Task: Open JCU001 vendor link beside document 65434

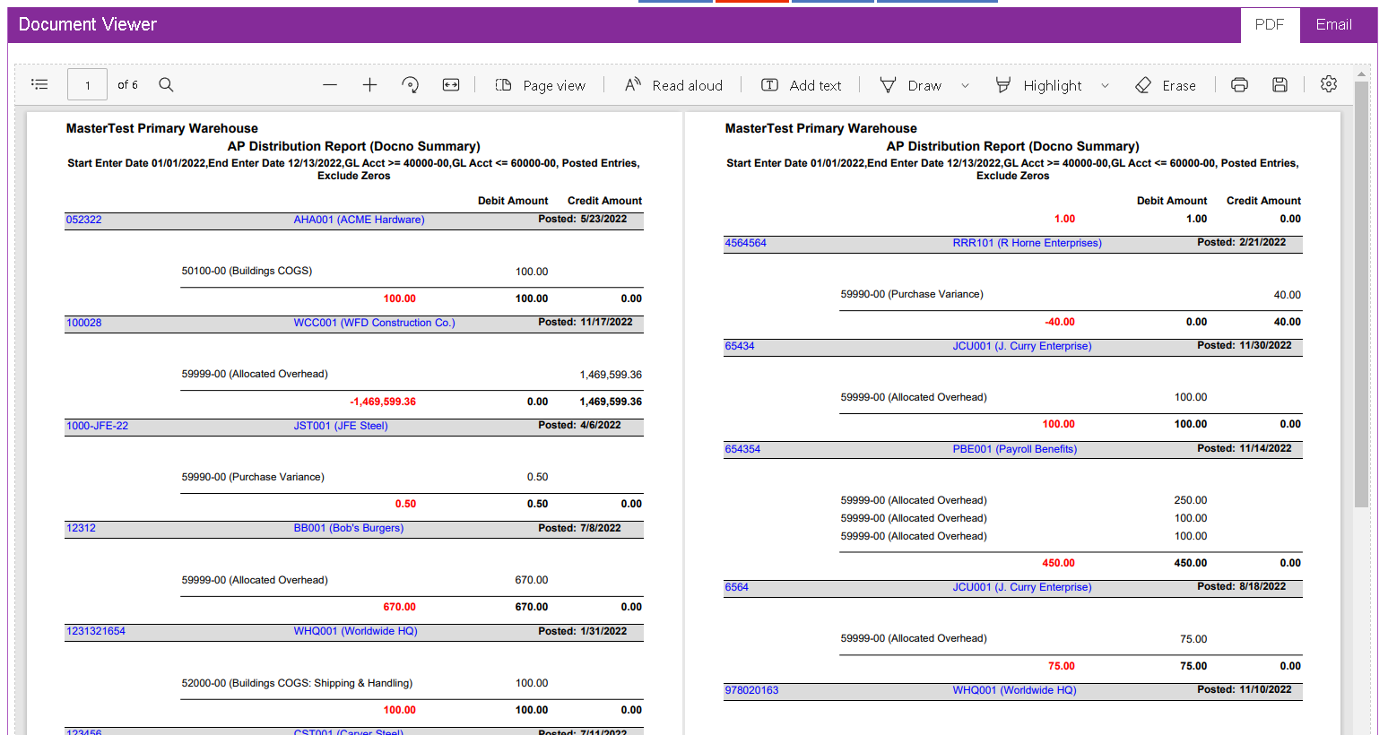Action: point(1022,346)
